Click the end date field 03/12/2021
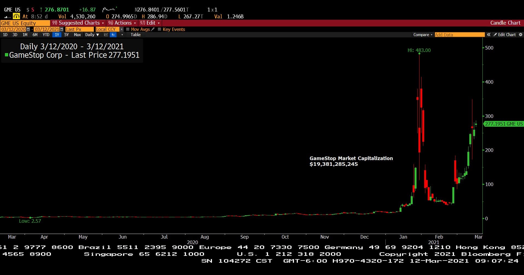The image size is (524, 275). [47, 29]
